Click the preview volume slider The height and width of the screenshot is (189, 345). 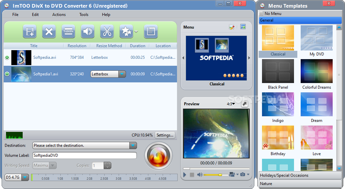coord(216,175)
